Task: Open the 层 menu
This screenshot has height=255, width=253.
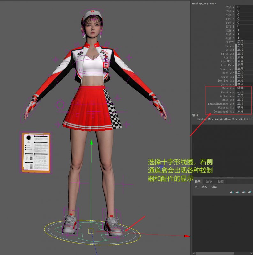Action: 196,187
